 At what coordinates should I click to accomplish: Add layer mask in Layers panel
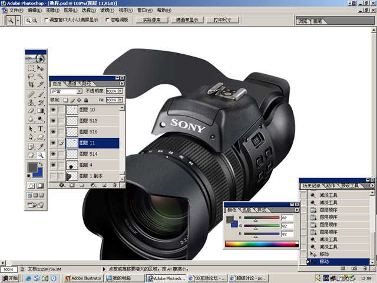point(72,185)
